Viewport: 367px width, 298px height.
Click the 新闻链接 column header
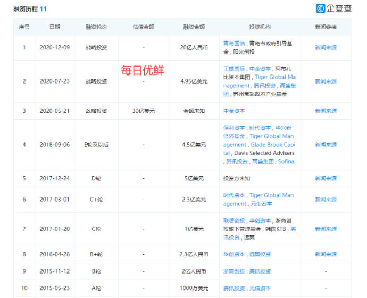[x=326, y=27]
